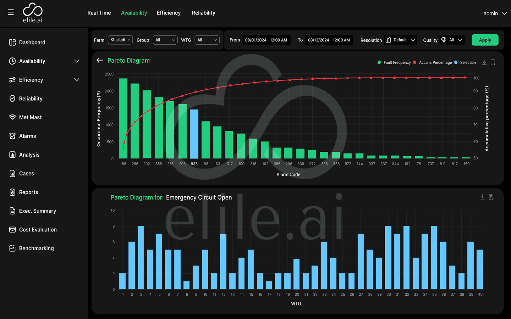Open the Resolution Default dropdown
The width and height of the screenshot is (511, 319).
pyautogui.click(x=401, y=40)
